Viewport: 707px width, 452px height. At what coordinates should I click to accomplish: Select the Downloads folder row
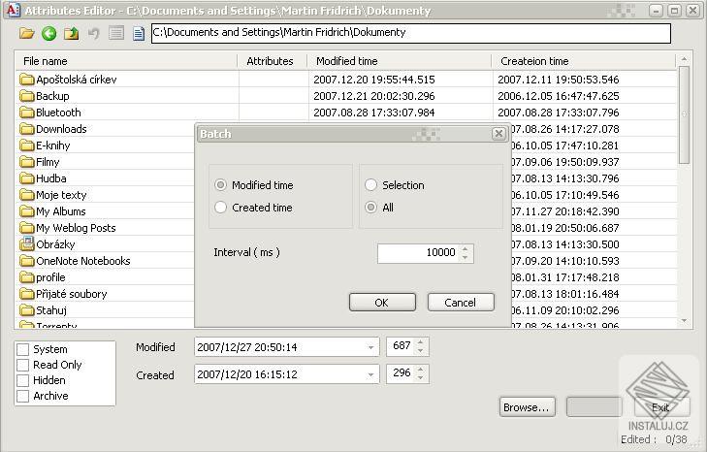coord(107,129)
